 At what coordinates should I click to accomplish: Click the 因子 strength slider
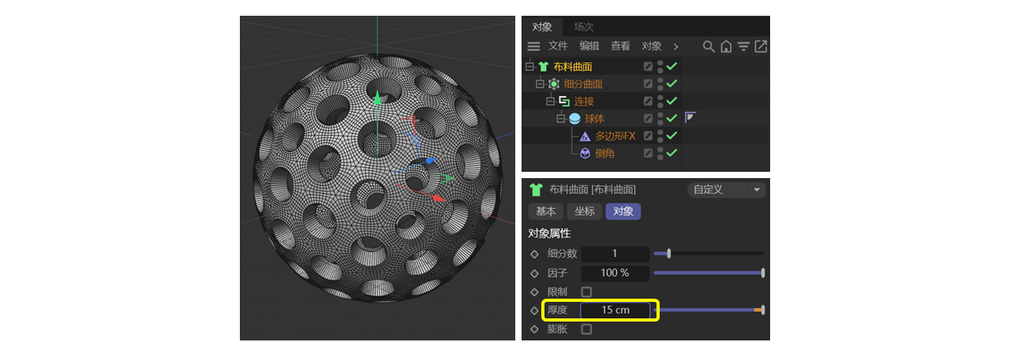coord(709,273)
